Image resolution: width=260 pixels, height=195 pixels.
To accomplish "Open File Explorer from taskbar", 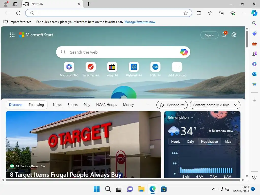I will [x=141, y=189].
